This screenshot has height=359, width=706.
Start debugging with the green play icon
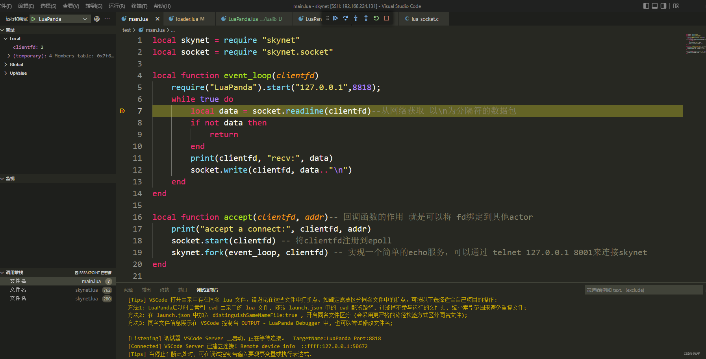click(33, 19)
